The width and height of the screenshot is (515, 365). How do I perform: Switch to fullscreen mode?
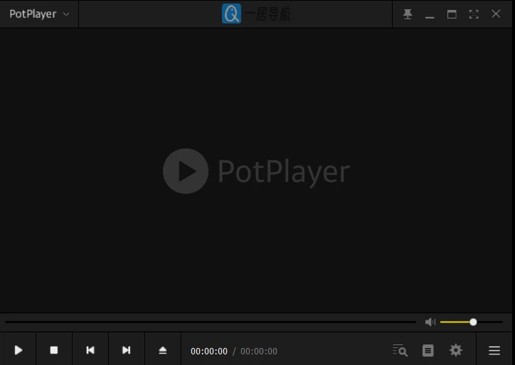(474, 14)
